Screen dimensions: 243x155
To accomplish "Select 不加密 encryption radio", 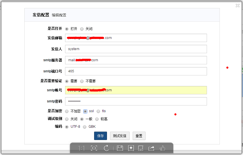I will (67, 111).
